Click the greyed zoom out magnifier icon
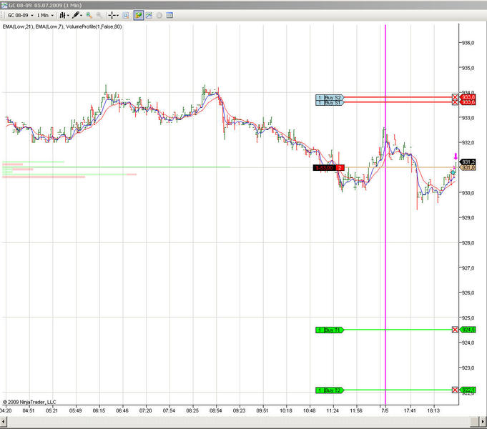Screen dimensions: 487x429 point(99,15)
